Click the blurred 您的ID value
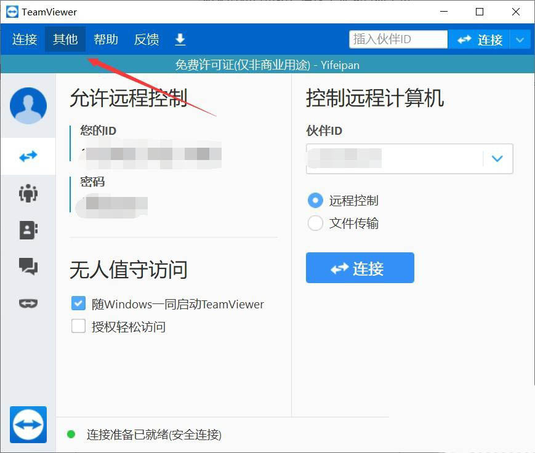Viewport: 535px width, 453px height. click(x=151, y=154)
